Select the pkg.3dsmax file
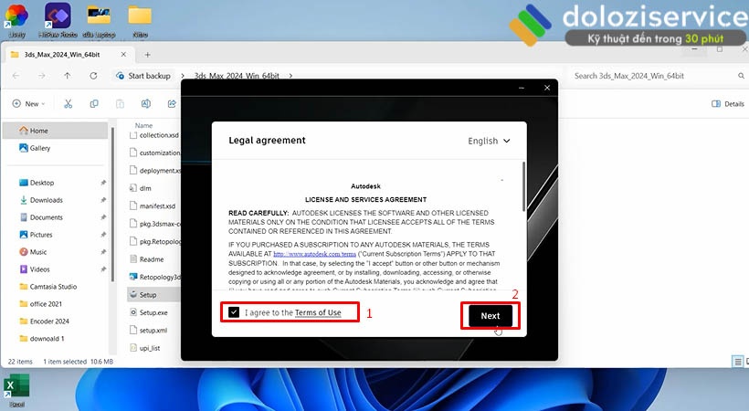 tap(154, 224)
